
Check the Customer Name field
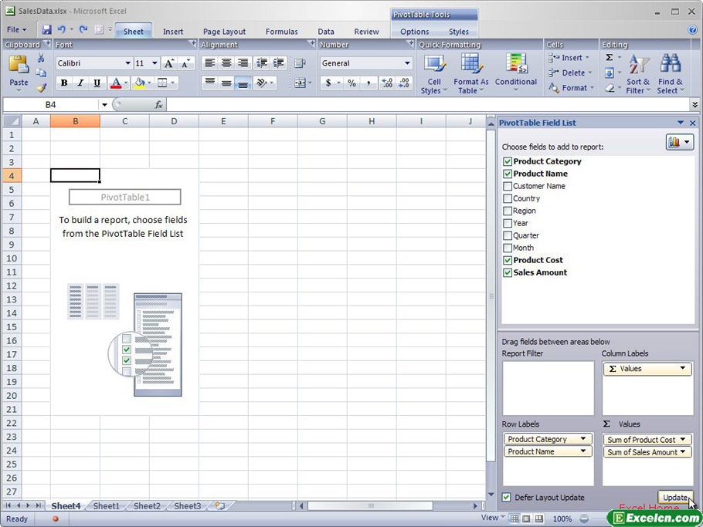[x=508, y=186]
